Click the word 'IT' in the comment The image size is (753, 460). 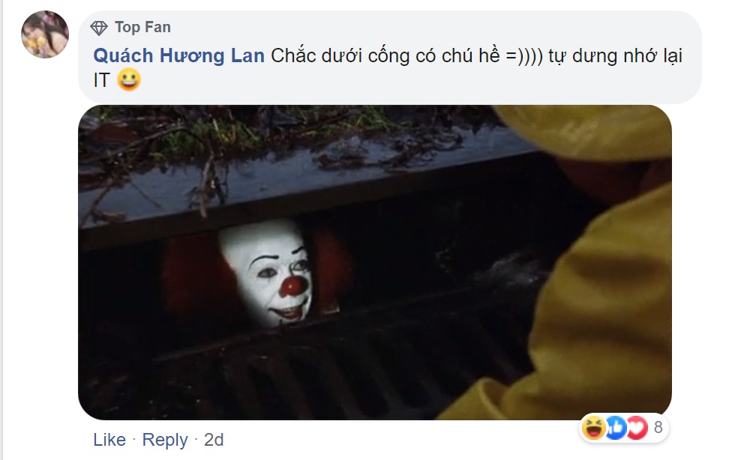(x=102, y=80)
